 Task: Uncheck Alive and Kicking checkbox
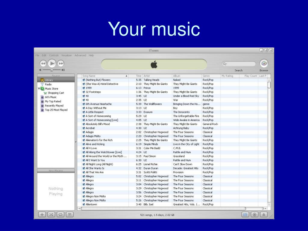(84, 144)
